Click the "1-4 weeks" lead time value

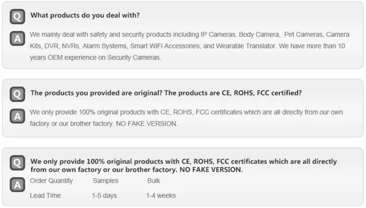(161, 195)
